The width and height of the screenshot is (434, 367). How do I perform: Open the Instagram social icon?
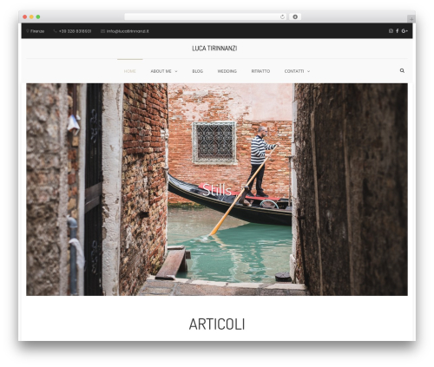click(391, 31)
